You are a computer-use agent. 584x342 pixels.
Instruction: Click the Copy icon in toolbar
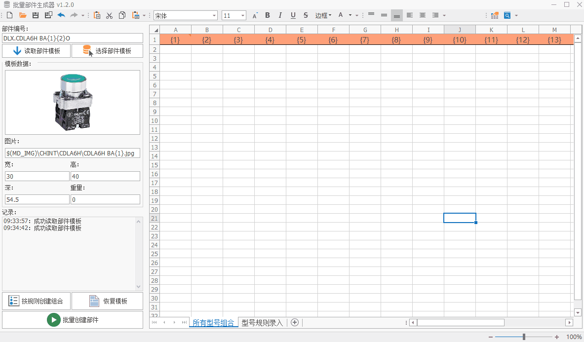coord(122,15)
